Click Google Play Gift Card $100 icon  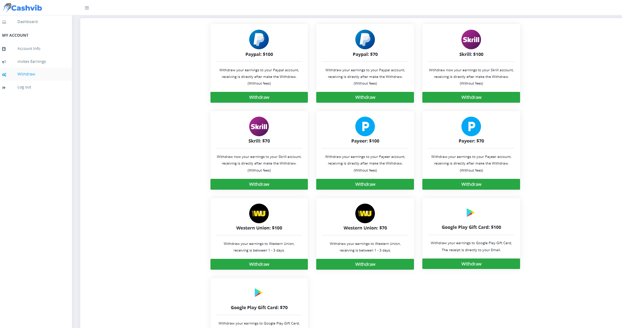[471, 212]
